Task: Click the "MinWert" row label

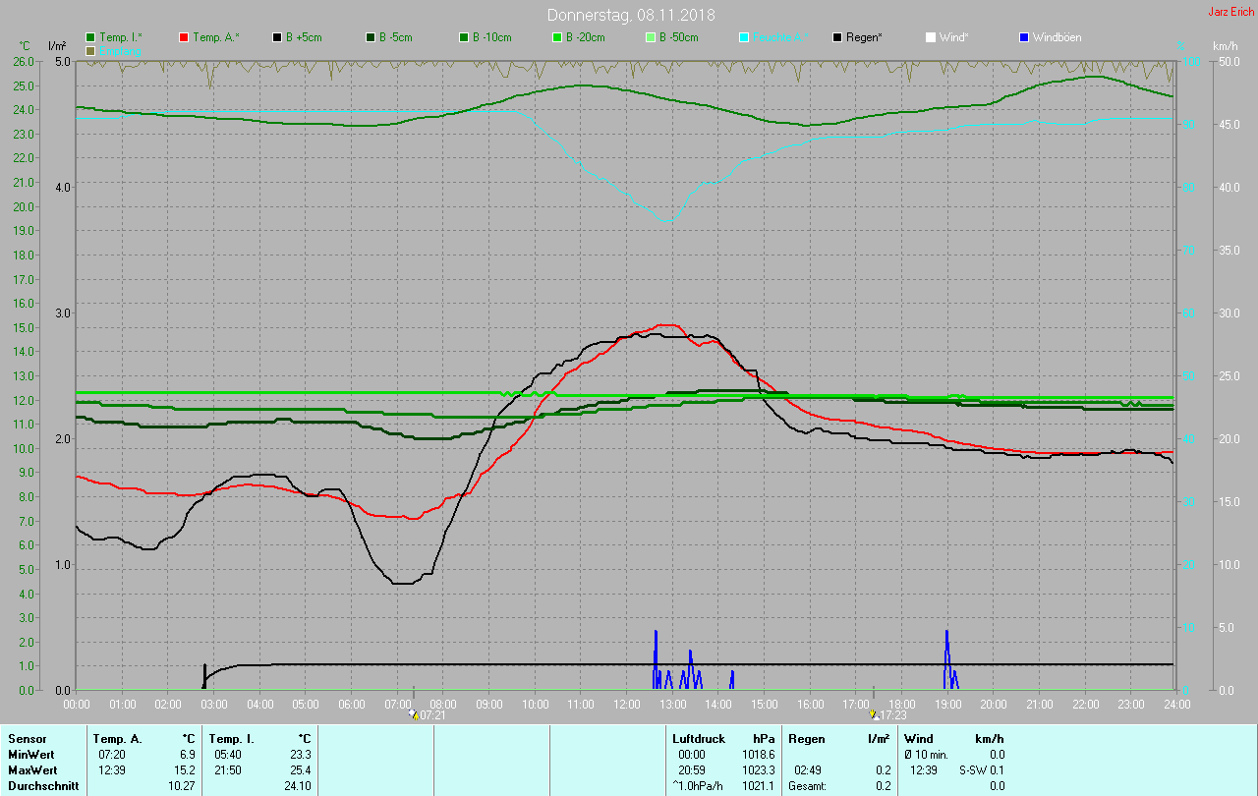Action: coord(29,754)
